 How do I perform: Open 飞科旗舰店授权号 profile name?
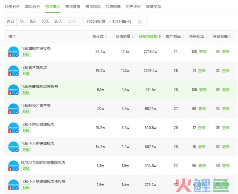(x=36, y=48)
